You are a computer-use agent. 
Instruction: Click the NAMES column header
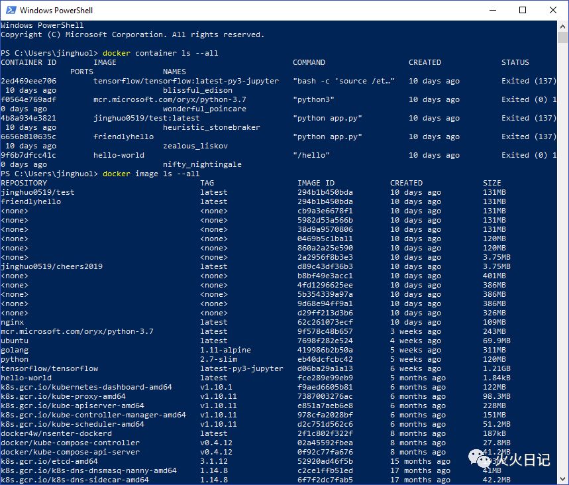point(174,72)
